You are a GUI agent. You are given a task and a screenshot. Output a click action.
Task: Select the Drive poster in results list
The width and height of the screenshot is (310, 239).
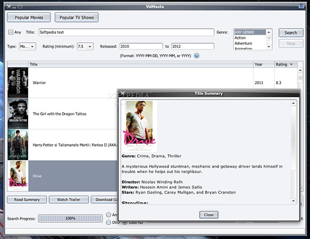18,176
